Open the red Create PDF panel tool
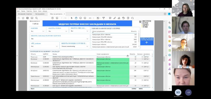 coord(170,37)
